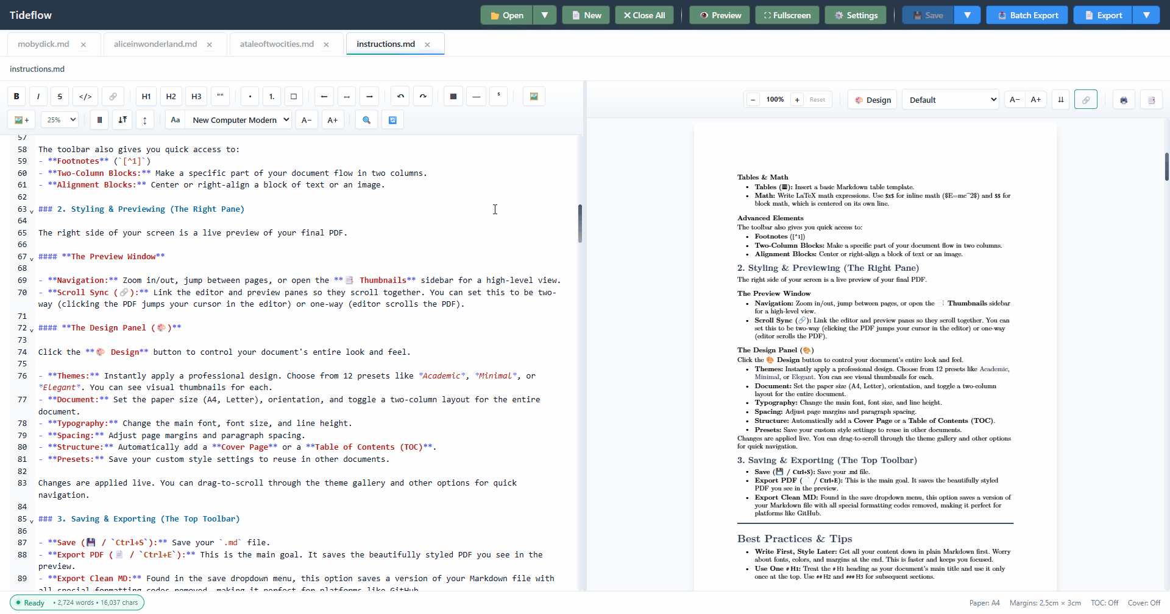Print the preview using the printer icon
1170x614 pixels.
tap(1124, 100)
